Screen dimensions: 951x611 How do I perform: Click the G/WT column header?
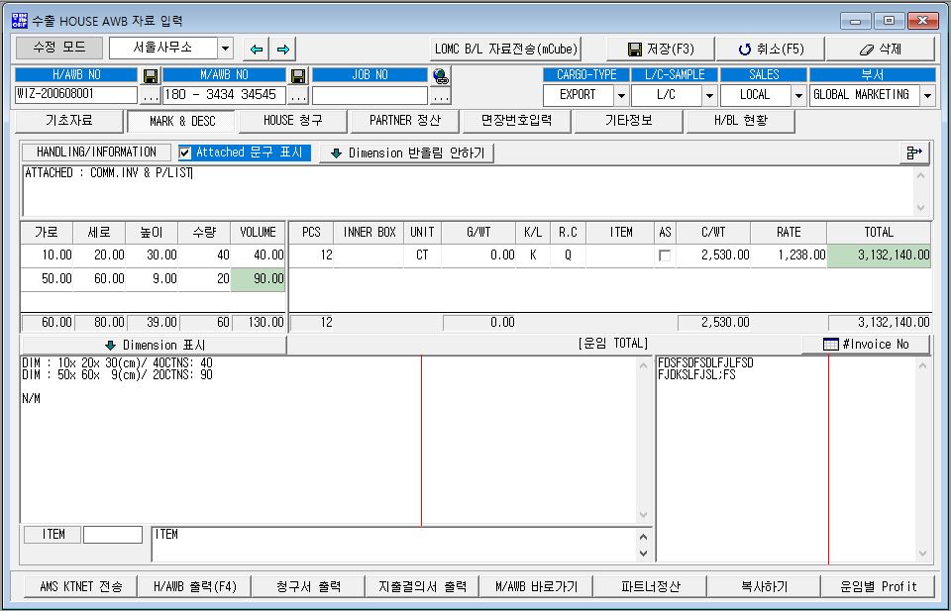(478, 233)
